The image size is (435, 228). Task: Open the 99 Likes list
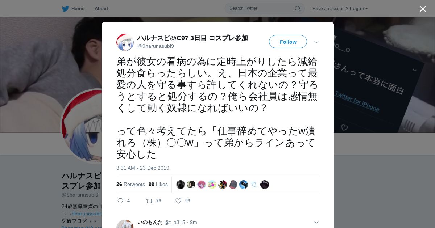click(x=158, y=184)
